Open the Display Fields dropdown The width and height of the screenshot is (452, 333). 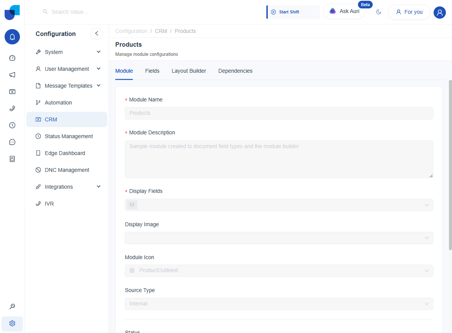(x=279, y=205)
